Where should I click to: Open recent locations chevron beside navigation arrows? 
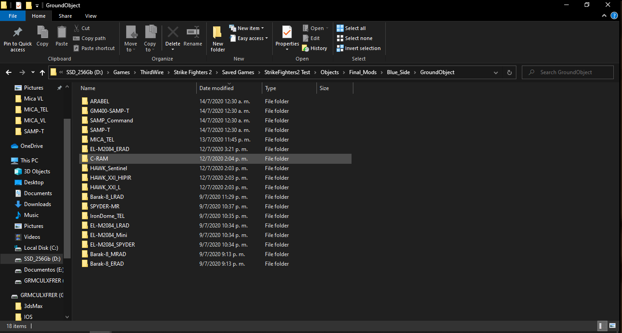click(x=33, y=72)
